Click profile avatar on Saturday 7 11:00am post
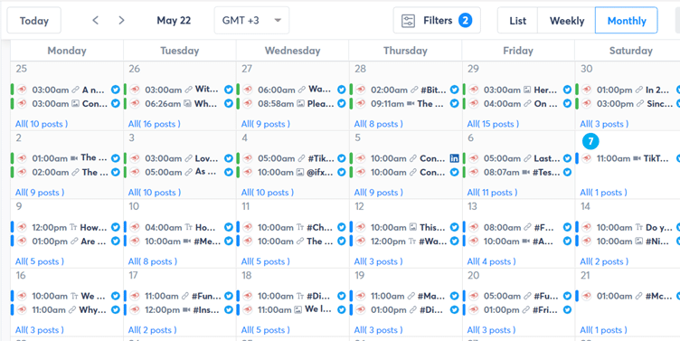This screenshot has width=680, height=341. (x=587, y=158)
